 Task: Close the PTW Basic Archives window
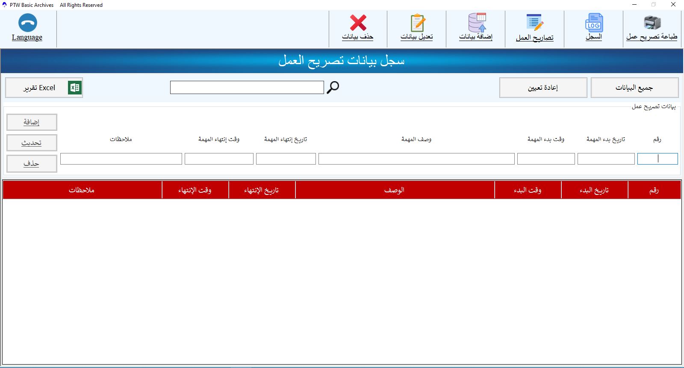673,5
